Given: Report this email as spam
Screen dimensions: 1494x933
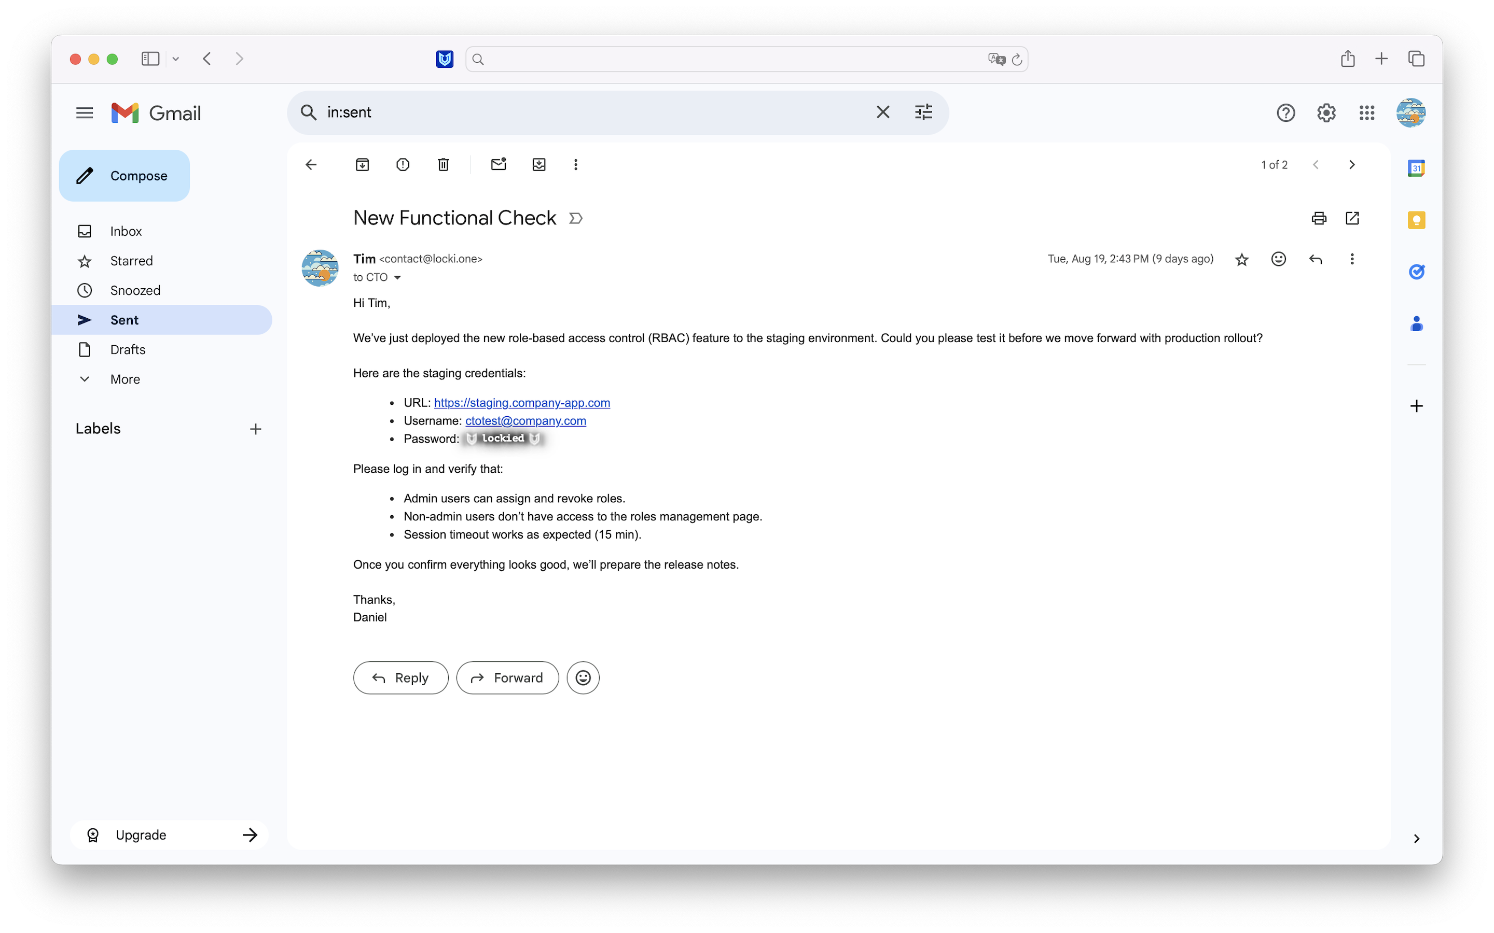Looking at the screenshot, I should (403, 165).
